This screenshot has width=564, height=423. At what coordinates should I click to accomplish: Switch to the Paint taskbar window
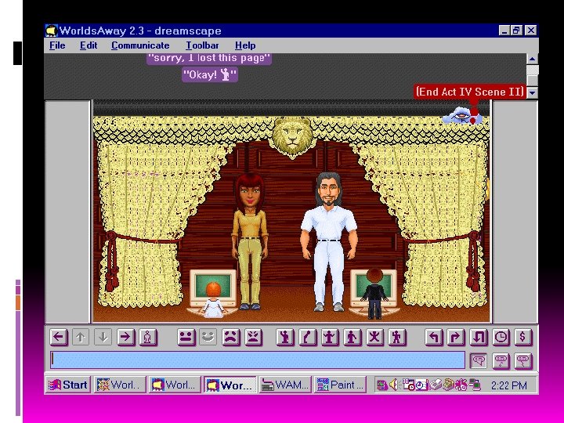(x=340, y=385)
